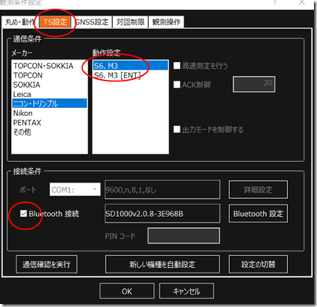Choose SOKKIA from the maker list
Image resolution: width=317 pixels, height=307 pixels.
point(49,85)
